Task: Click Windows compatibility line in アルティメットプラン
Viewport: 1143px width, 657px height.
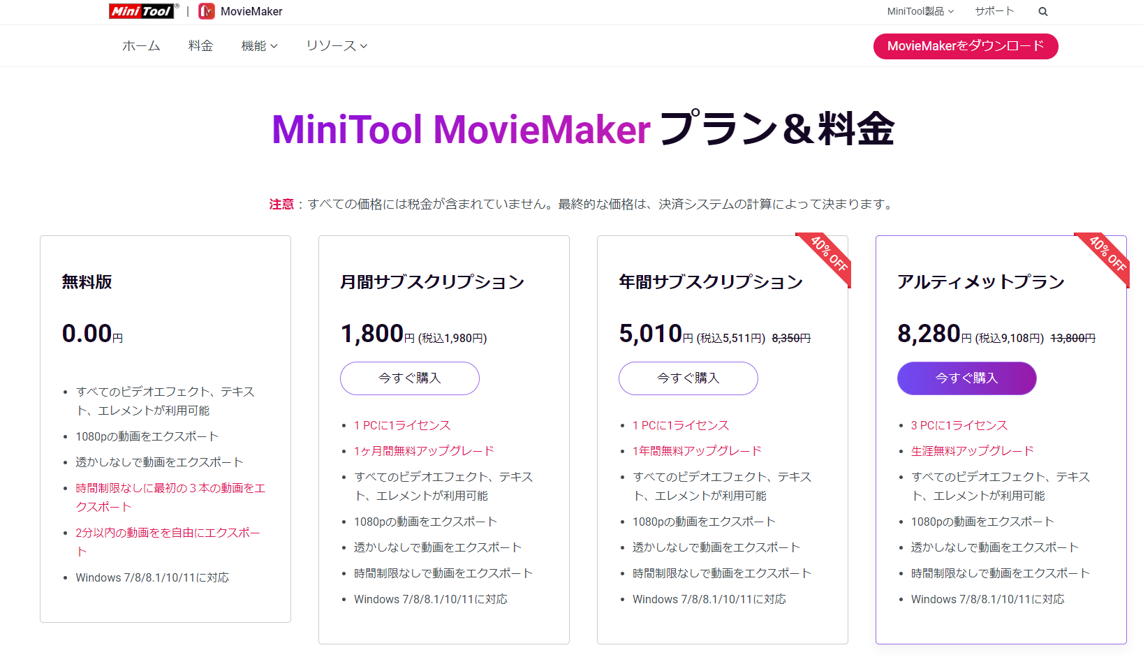Action: pyautogui.click(x=987, y=599)
